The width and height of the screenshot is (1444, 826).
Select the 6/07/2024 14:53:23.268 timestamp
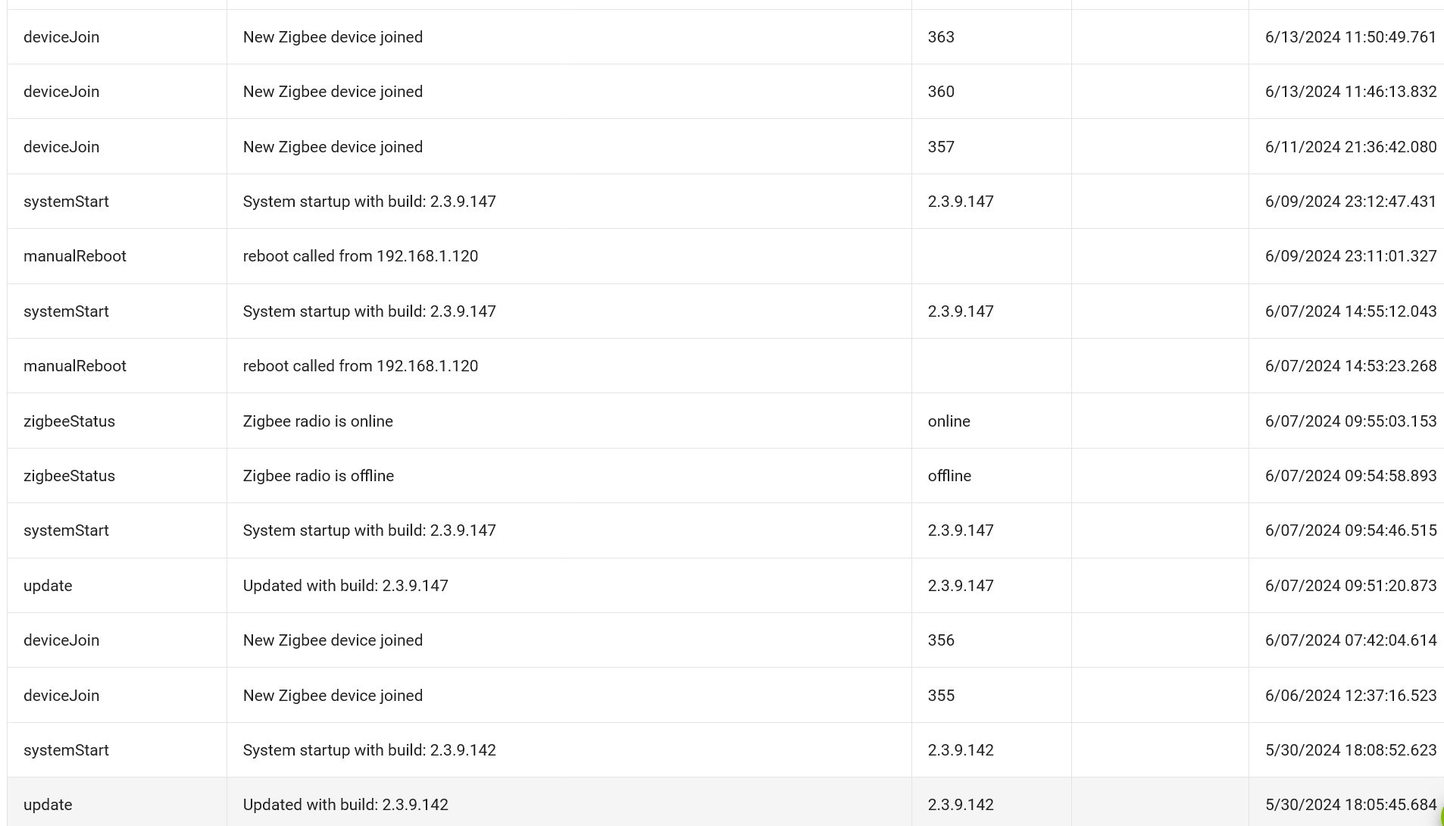click(x=1350, y=366)
